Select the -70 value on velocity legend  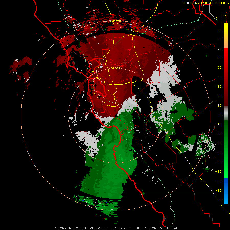point(218,181)
